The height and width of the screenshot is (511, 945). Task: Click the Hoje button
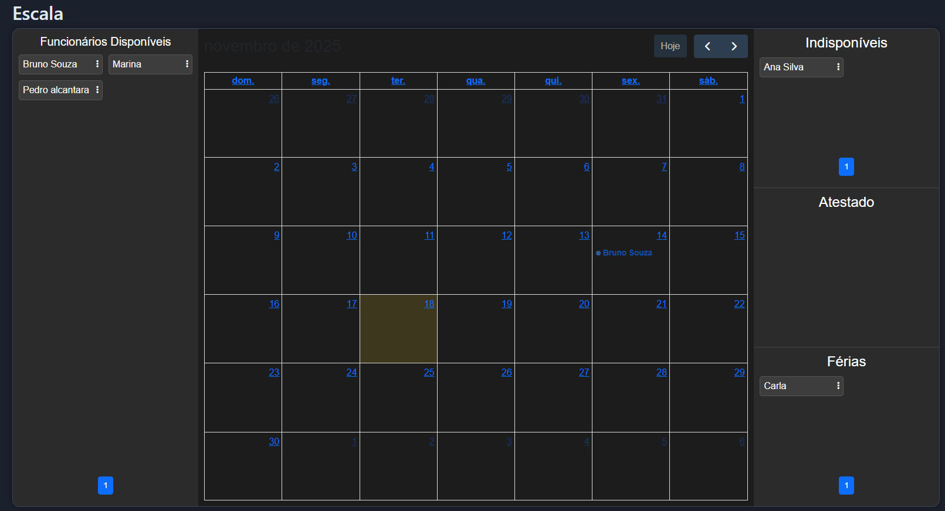tap(670, 46)
